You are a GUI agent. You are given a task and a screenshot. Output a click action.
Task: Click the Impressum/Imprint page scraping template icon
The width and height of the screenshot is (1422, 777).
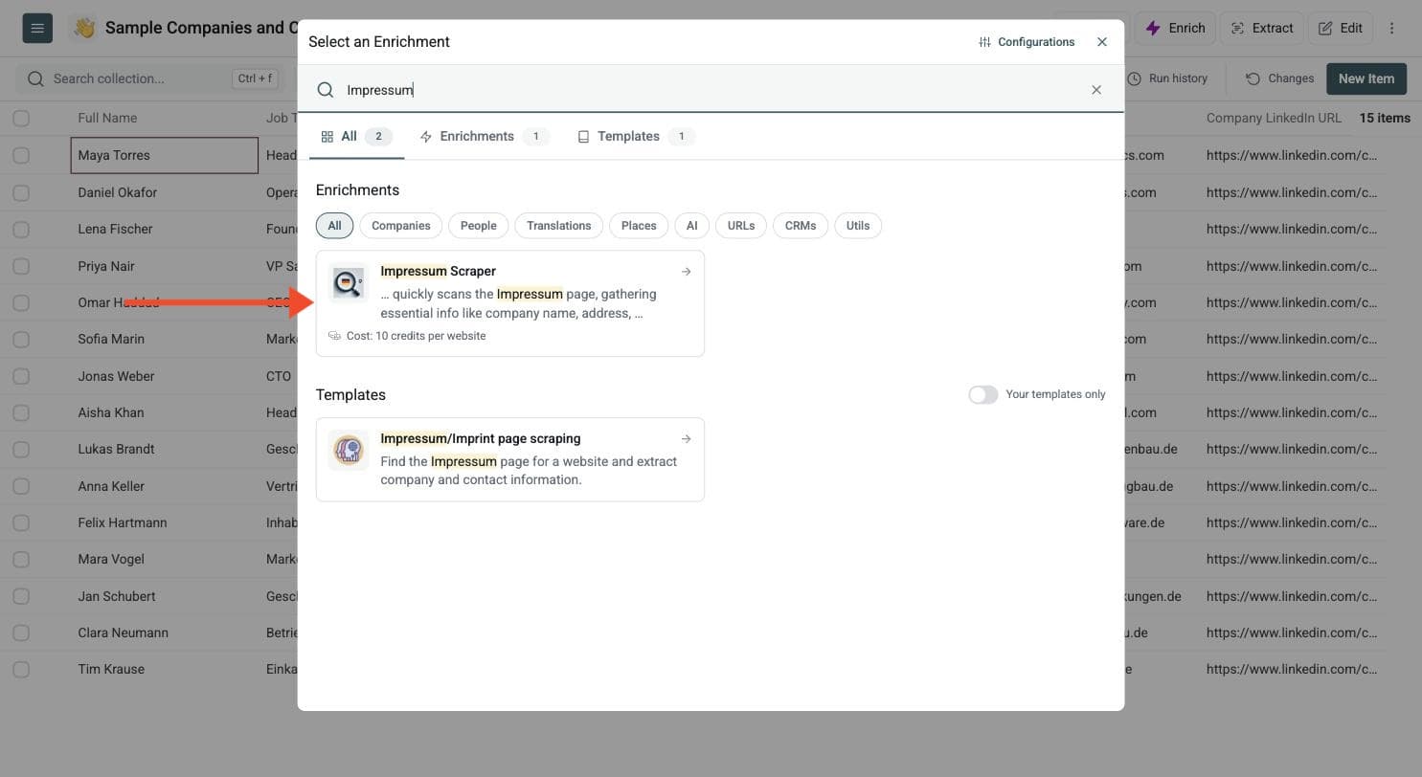coord(349,450)
